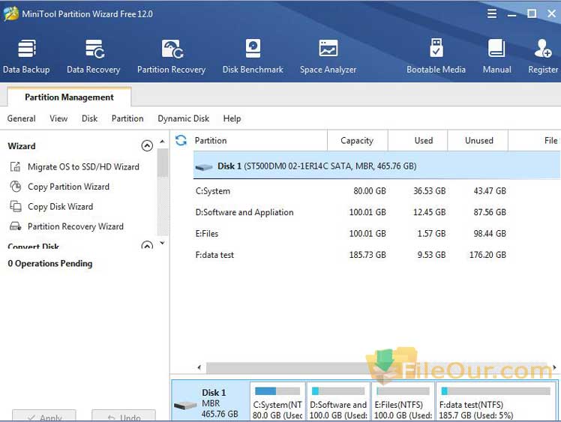Open the Help menu
This screenshot has height=422, width=561.
click(232, 118)
